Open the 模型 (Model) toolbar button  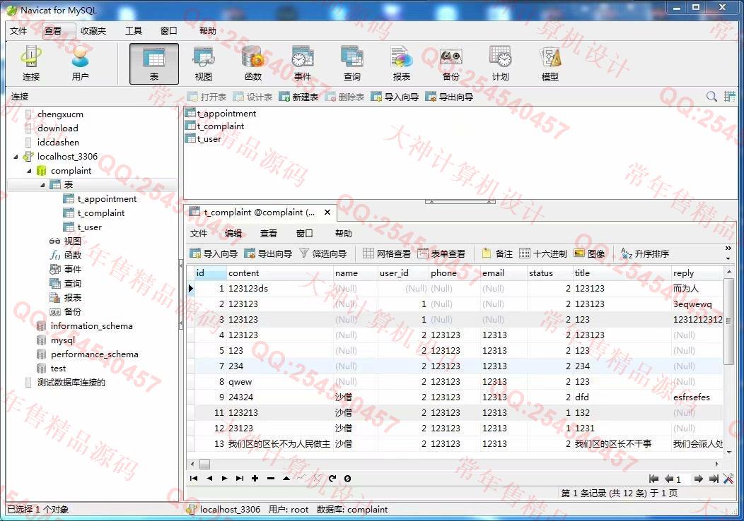click(x=550, y=64)
